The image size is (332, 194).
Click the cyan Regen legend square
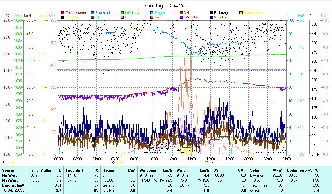[152, 13]
